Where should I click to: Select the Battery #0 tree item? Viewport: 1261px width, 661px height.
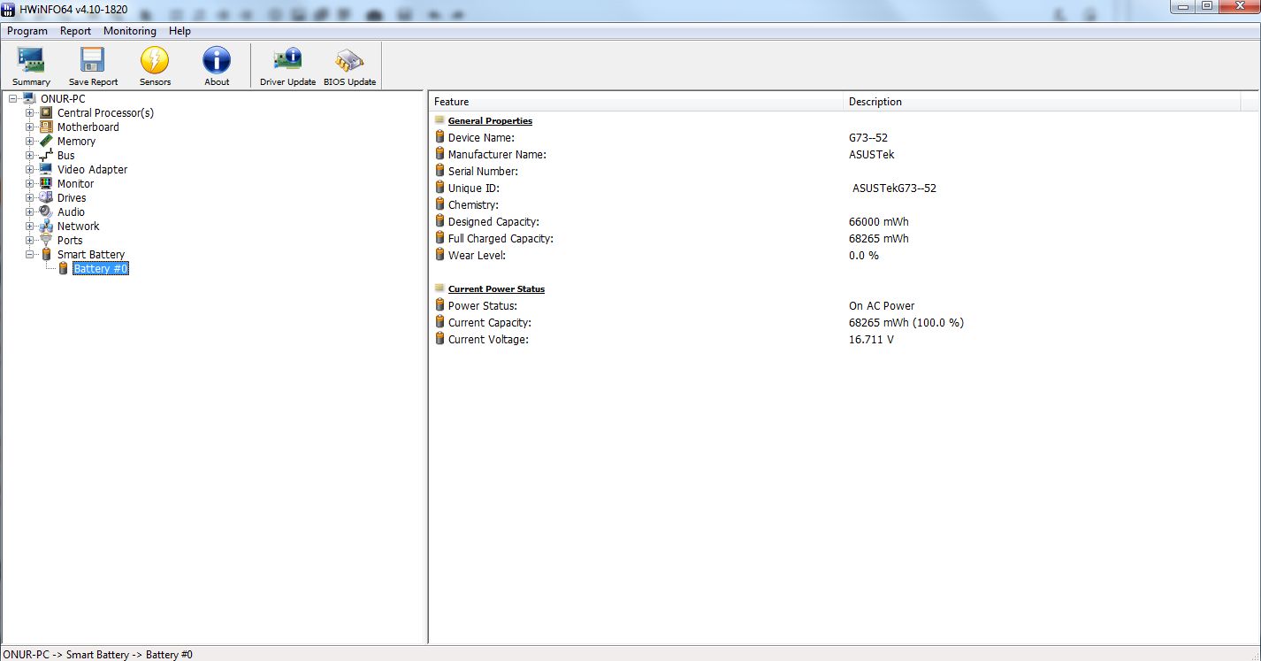point(101,269)
